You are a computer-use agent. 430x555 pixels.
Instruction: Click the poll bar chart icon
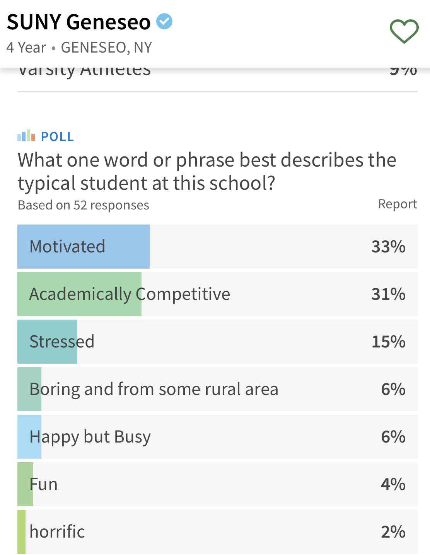point(26,136)
